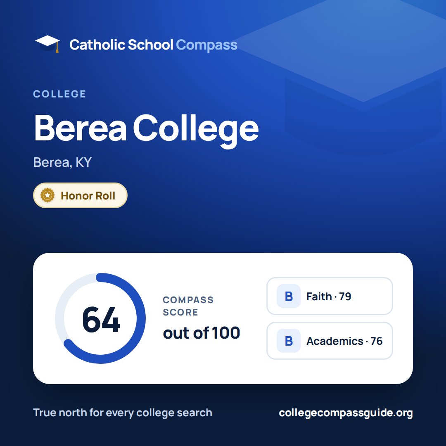This screenshot has height=446, width=446.
Task: Visit the collegecompassguide.org link
Action: [346, 413]
